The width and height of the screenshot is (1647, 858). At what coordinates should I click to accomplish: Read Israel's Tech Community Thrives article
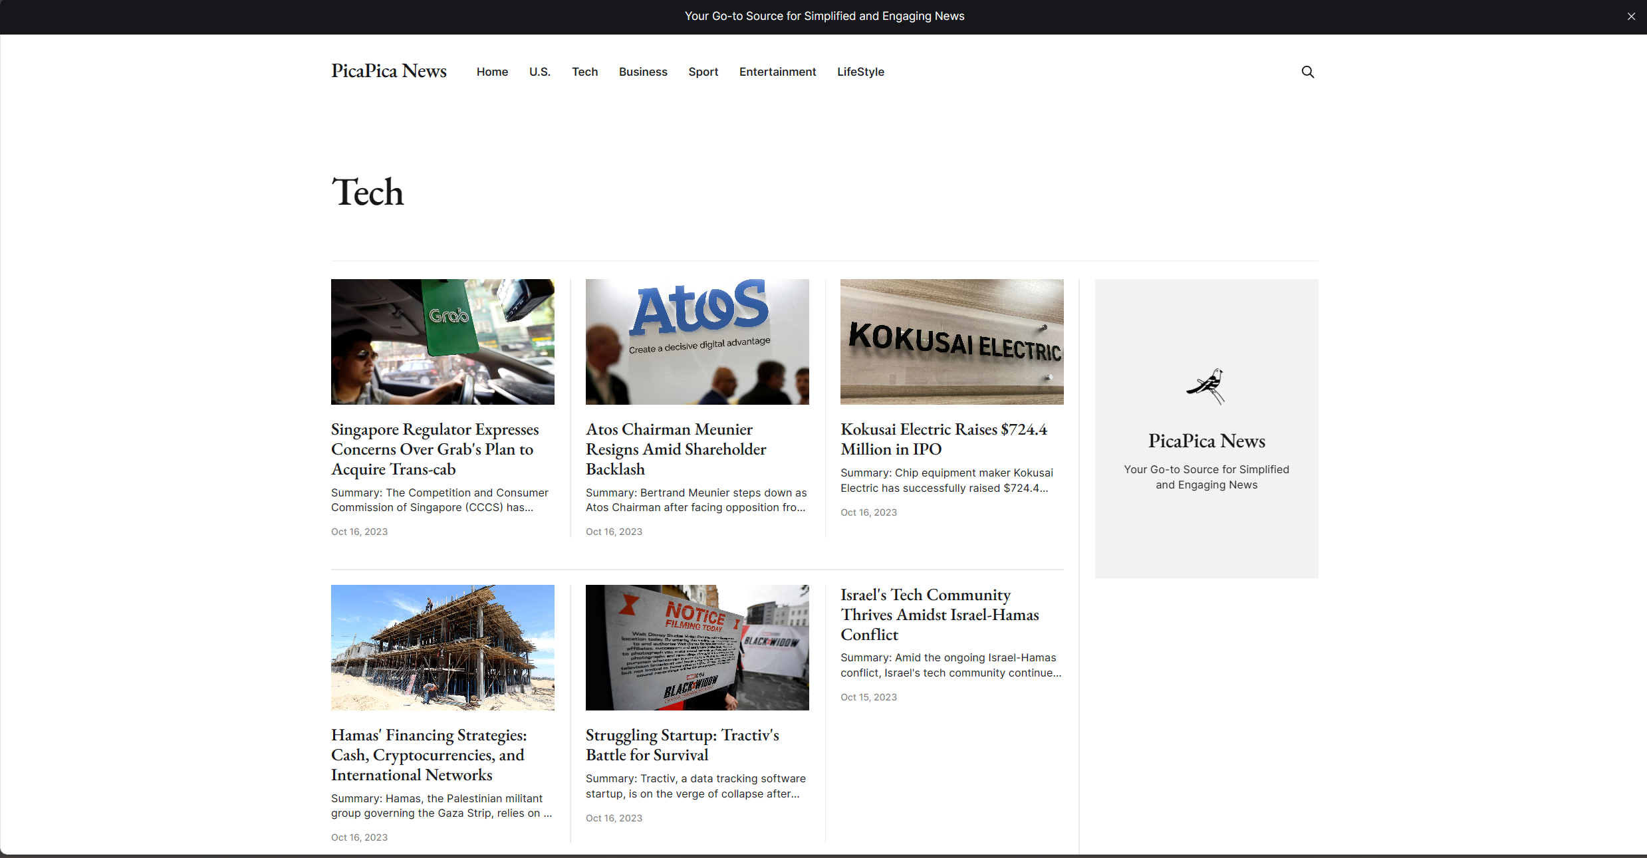(x=940, y=615)
